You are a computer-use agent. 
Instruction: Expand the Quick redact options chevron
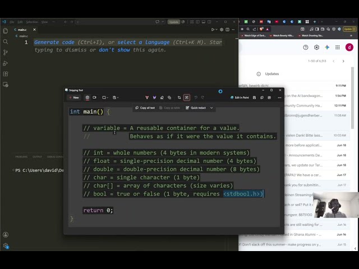[211, 108]
